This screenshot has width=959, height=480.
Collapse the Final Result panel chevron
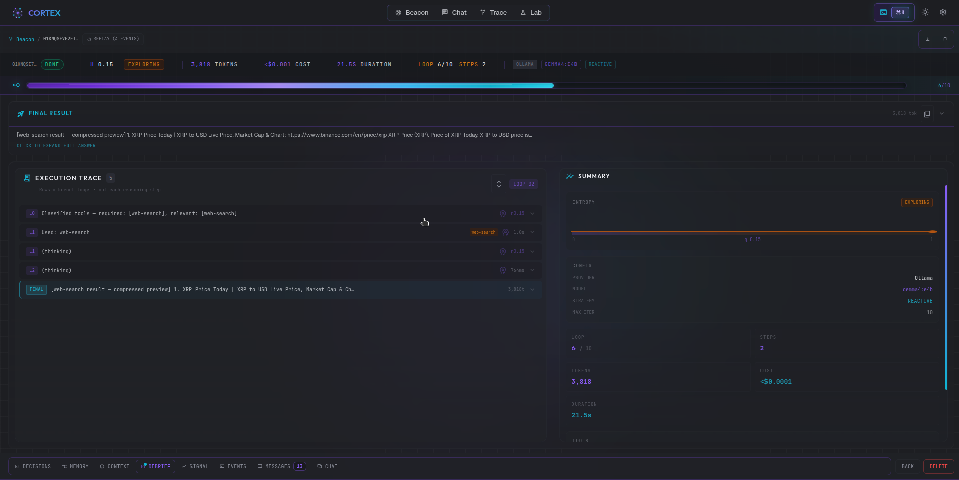[942, 113]
